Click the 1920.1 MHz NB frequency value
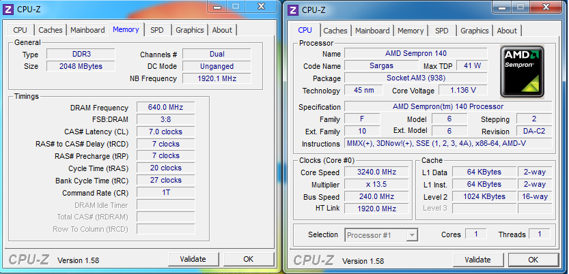Viewport: 569px width, 274px height. 217,78
